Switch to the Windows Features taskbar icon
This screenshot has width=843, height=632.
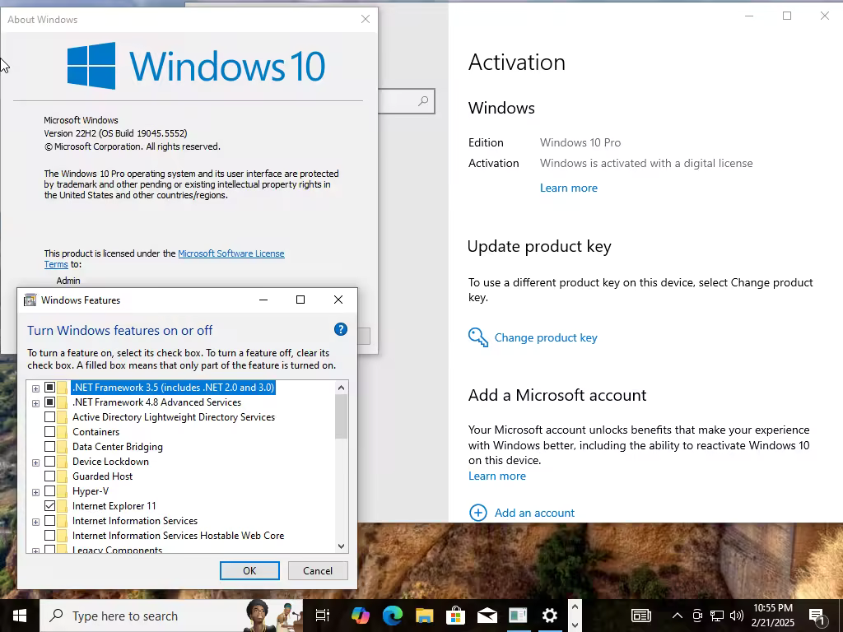(x=518, y=616)
